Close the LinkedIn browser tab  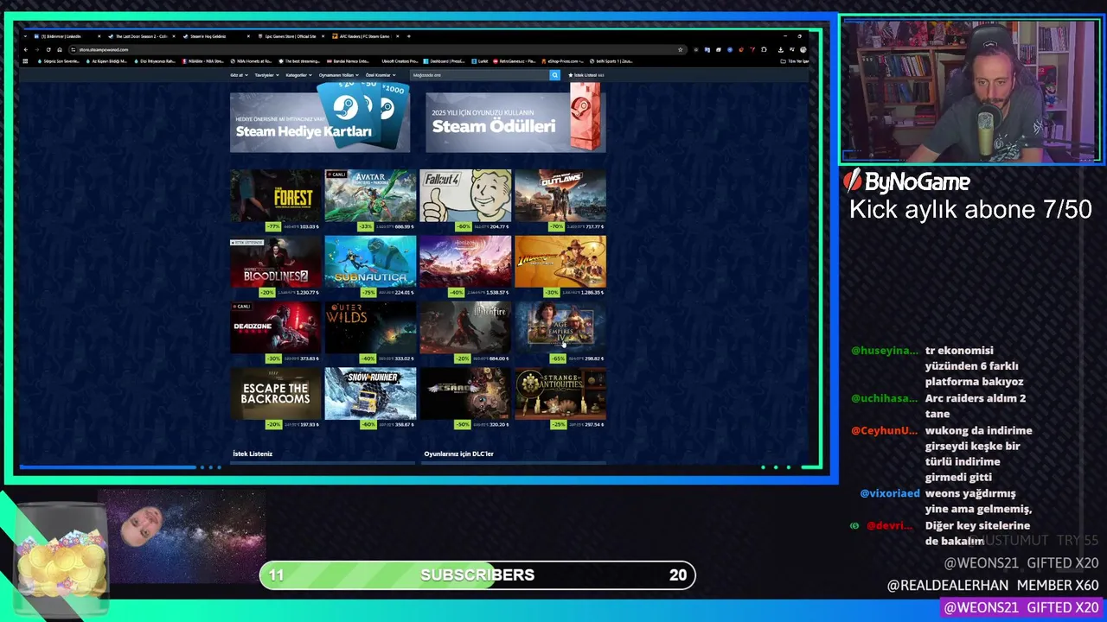tap(99, 36)
